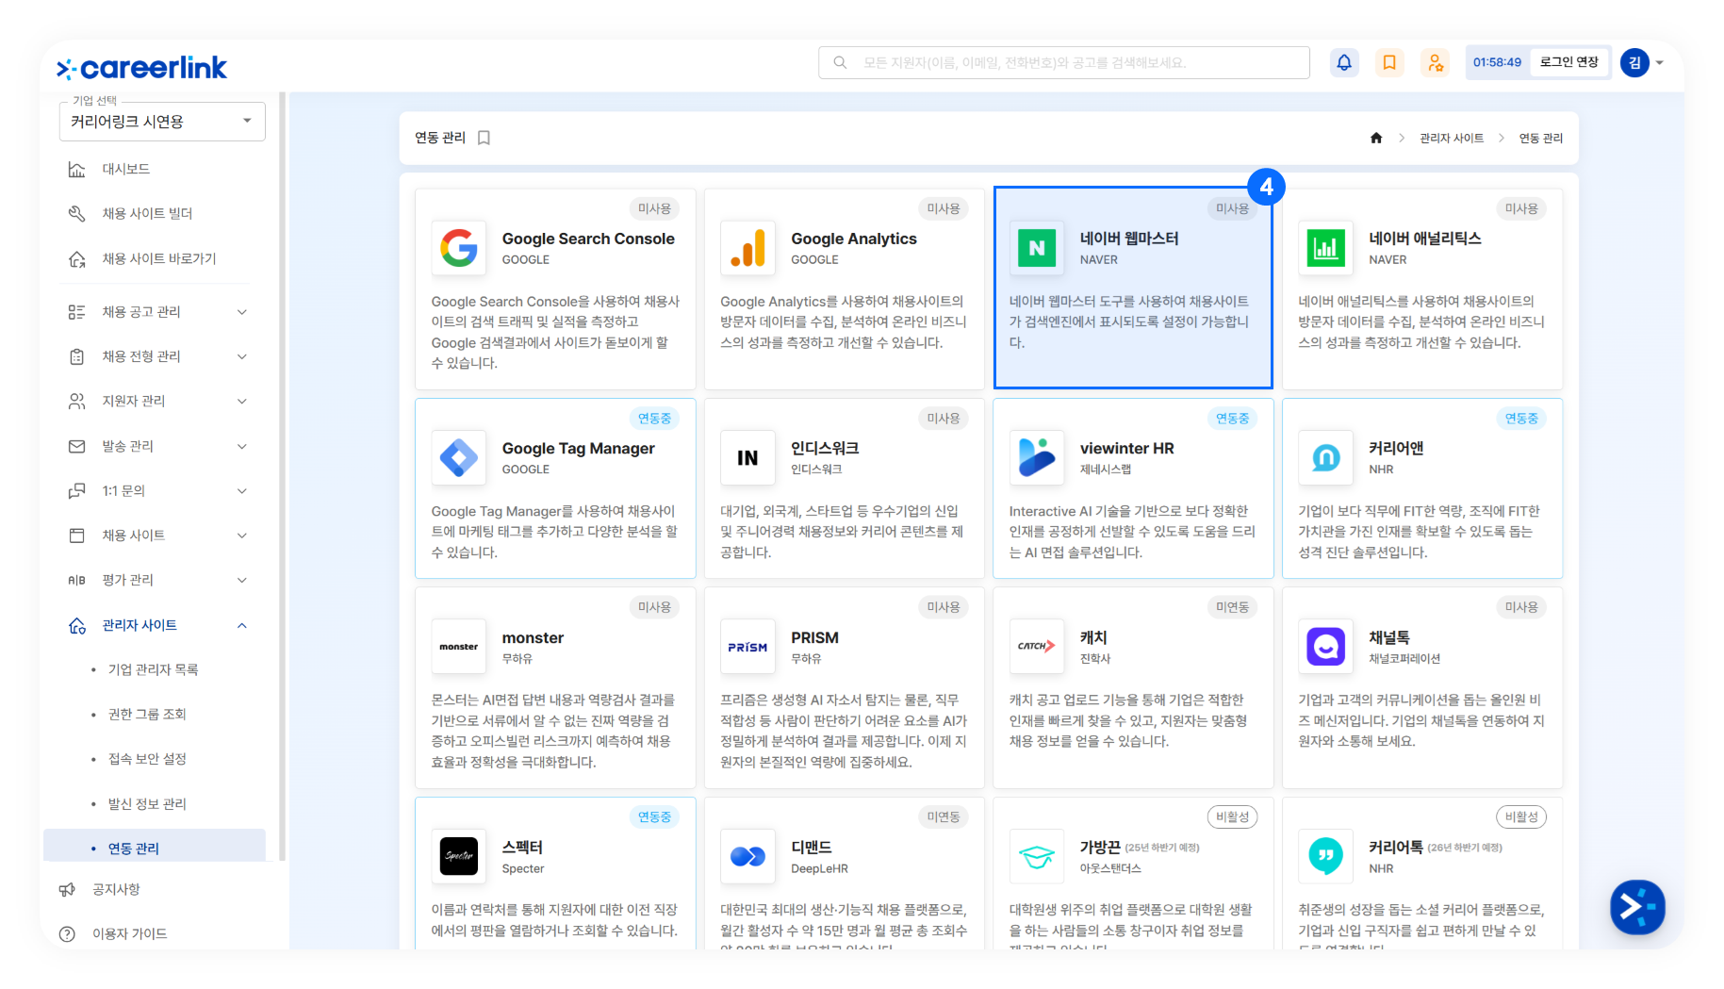Expand the 채용 공고 관리 menu
1724x989 pixels.
242,312
